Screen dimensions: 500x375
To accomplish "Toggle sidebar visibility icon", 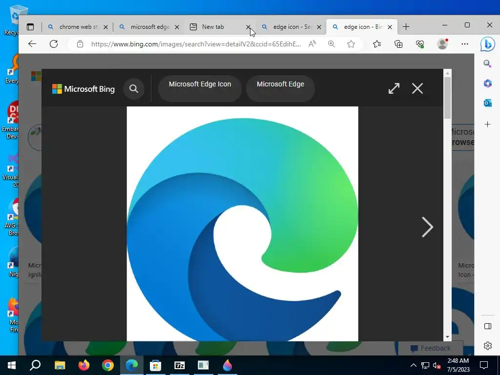I will coord(488,326).
